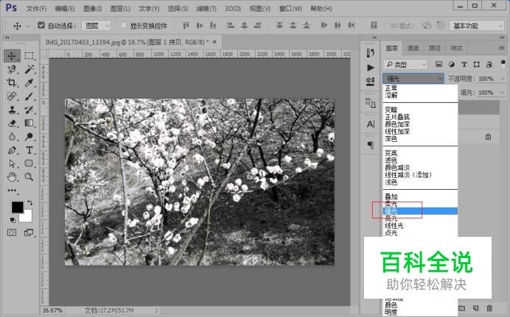510x317 pixels.
Task: Choose 正片叠底 blend mode from list
Action: [x=397, y=116]
